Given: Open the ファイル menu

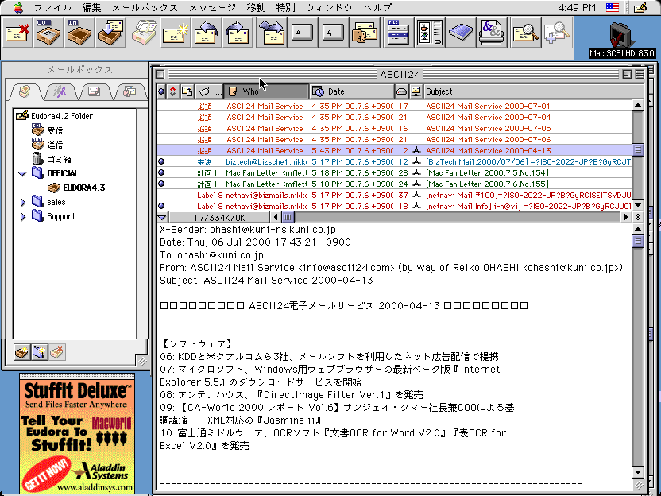Looking at the screenshot, I should (x=52, y=8).
